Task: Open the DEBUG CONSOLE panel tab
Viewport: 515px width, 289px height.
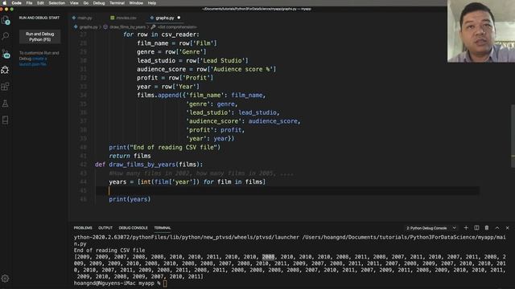Action: coord(133,228)
